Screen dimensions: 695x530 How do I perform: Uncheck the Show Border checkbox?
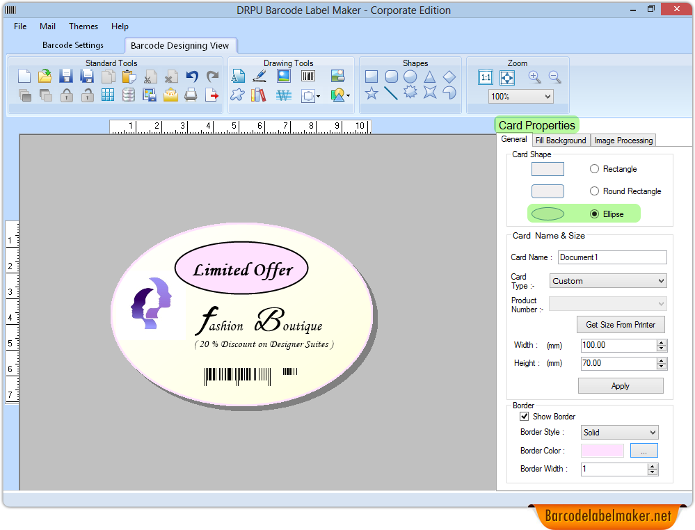point(525,417)
